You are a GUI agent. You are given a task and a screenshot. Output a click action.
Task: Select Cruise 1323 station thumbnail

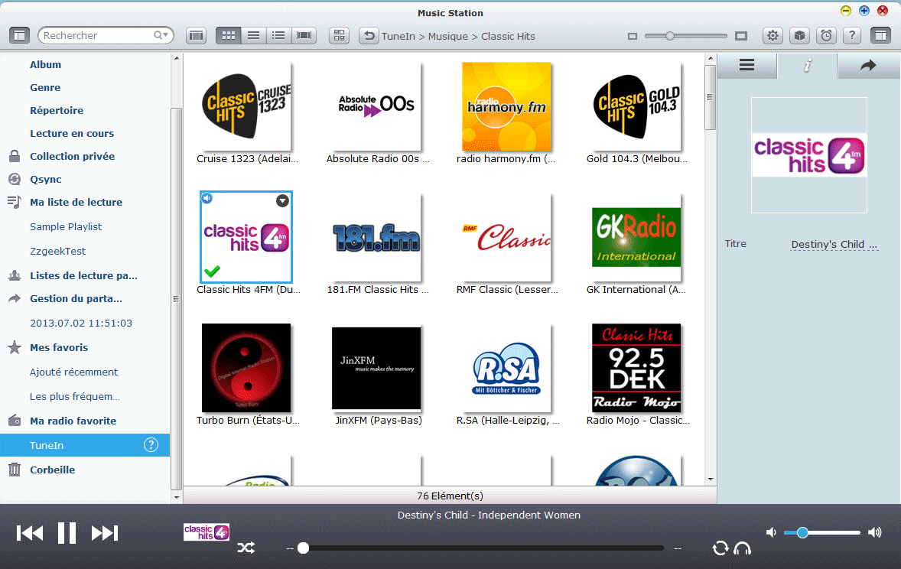[x=246, y=107]
